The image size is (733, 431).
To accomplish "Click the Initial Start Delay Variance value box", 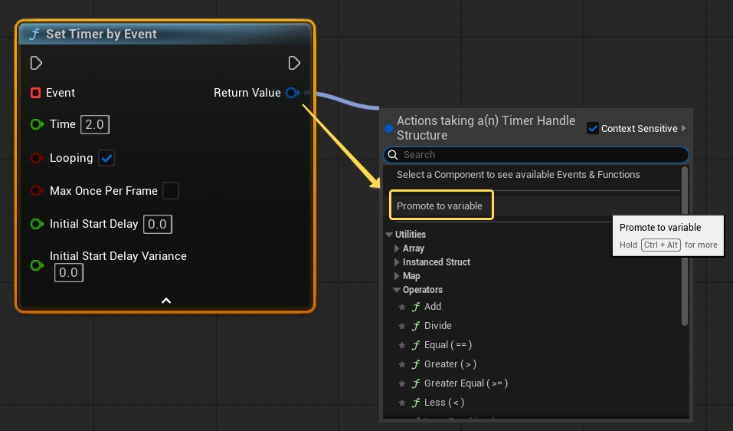I will [x=68, y=272].
